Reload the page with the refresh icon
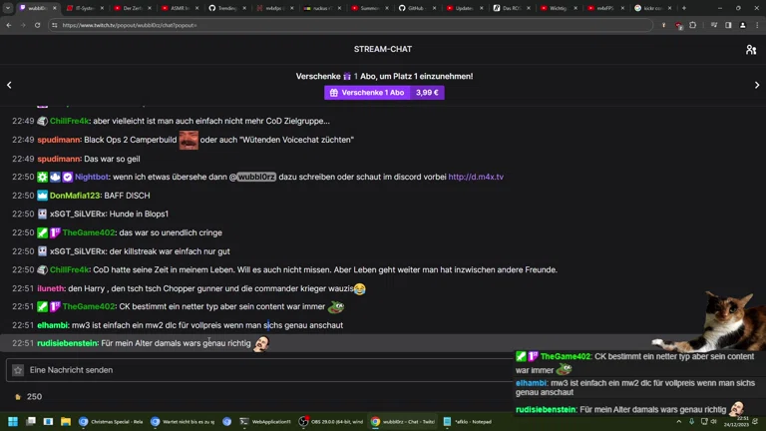766x431 pixels. point(37,25)
